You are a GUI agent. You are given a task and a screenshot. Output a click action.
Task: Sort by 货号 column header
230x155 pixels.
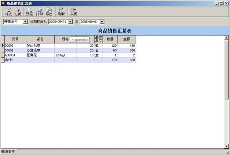15,39
